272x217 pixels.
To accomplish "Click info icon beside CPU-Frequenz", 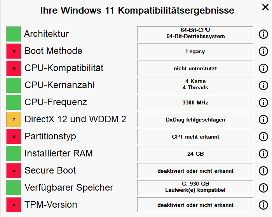I will (263, 102).
